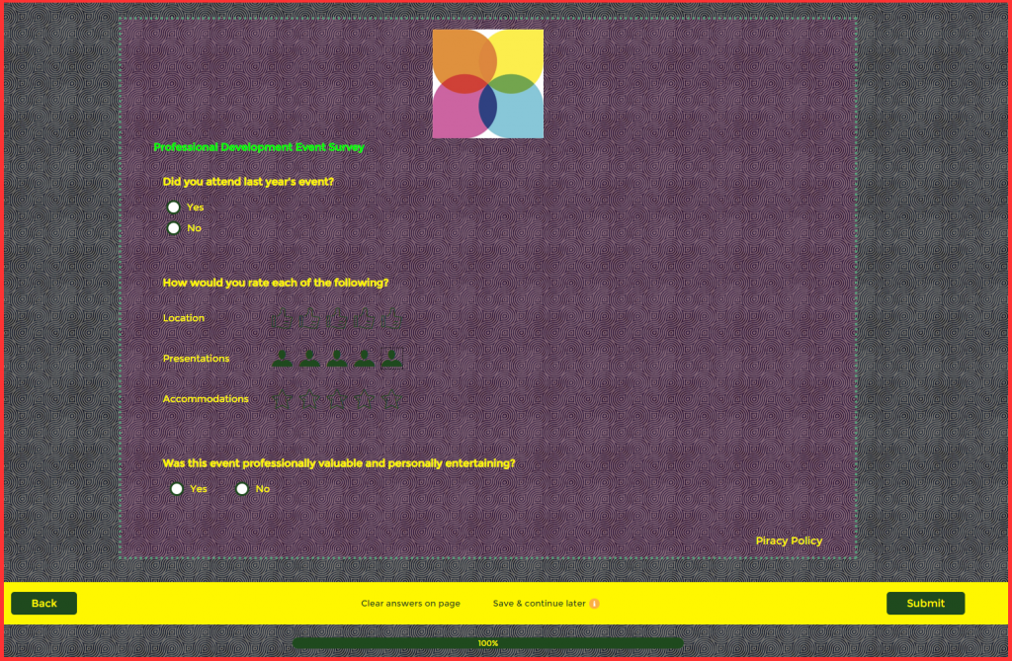
Task: Select the second rating icon for Presentations
Action: coord(309,359)
